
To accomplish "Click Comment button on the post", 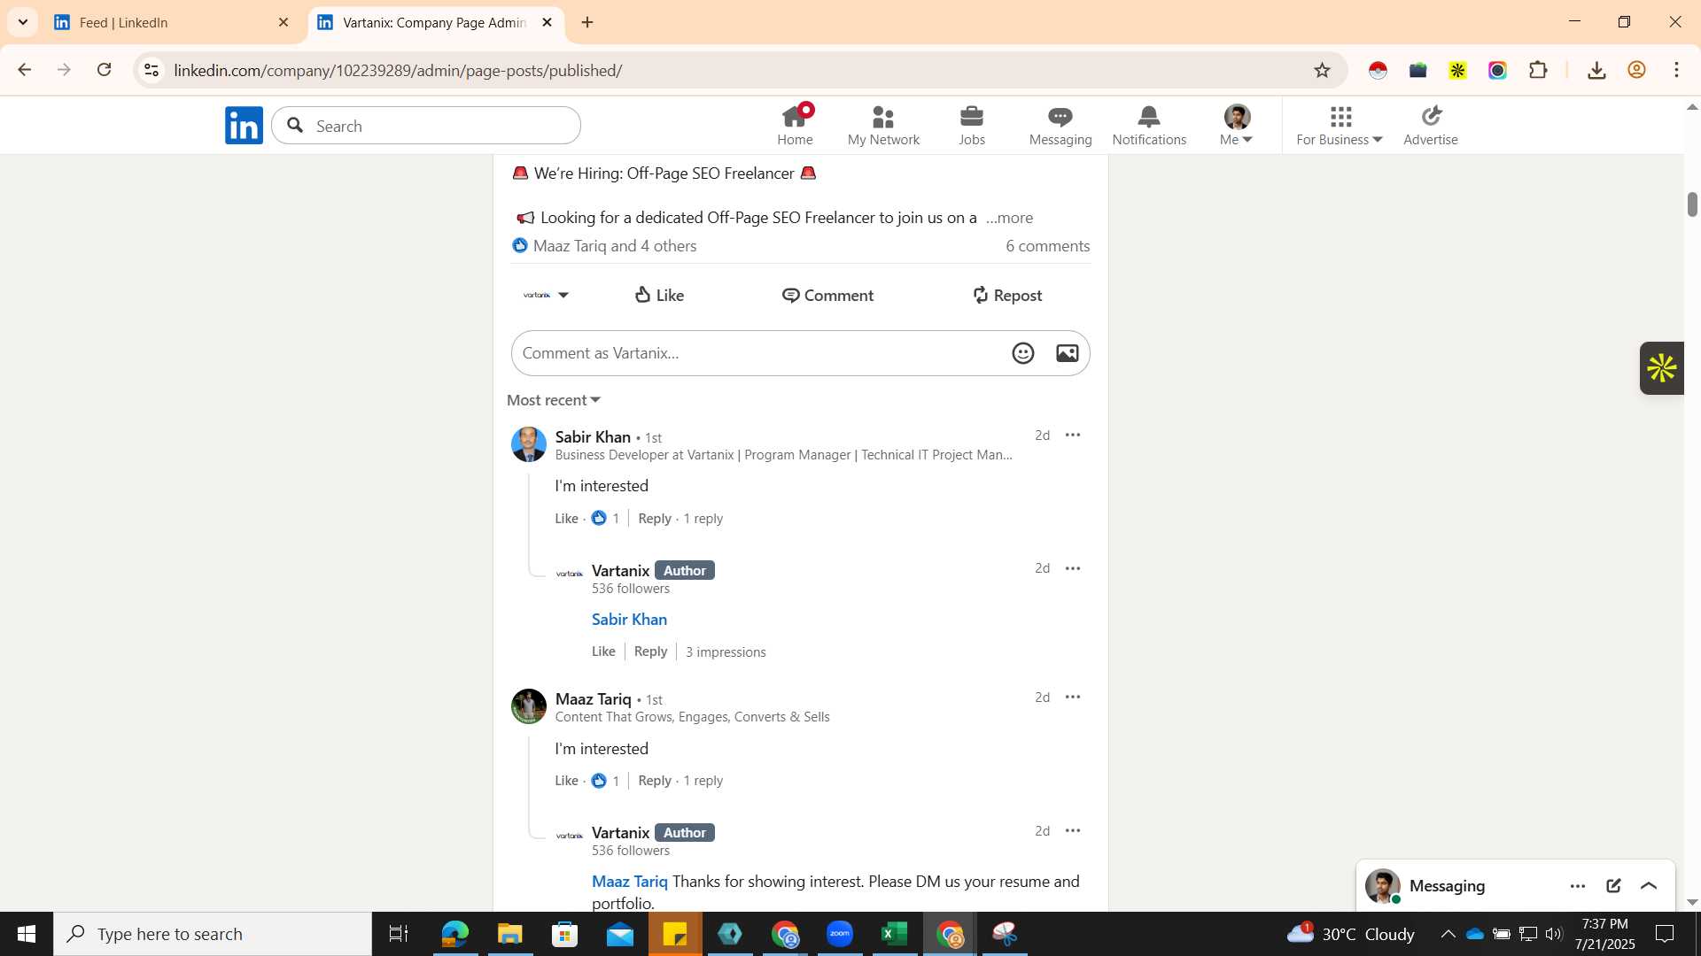I will tap(828, 296).
